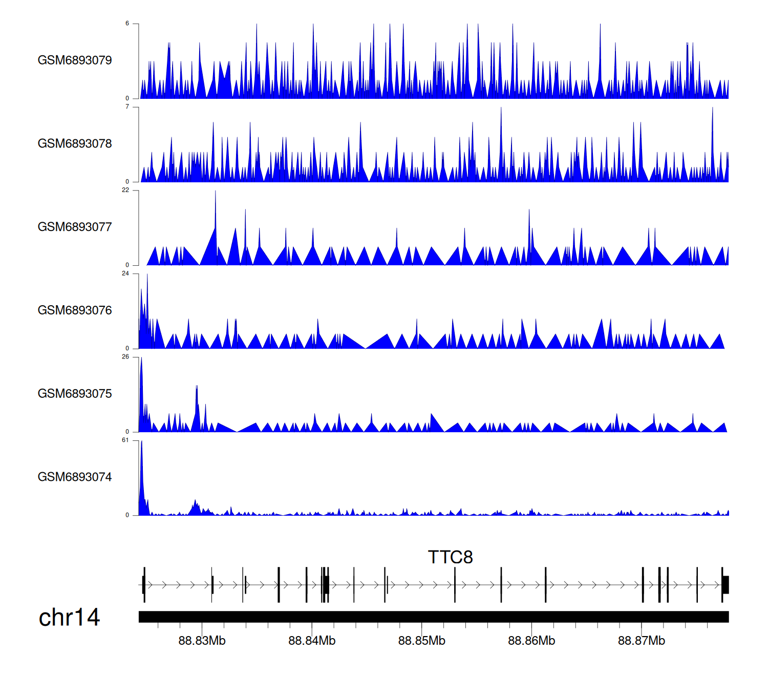This screenshot has width=768, height=676.
Task: Click the 88.86Mb coordinate label
Action: tap(531, 641)
